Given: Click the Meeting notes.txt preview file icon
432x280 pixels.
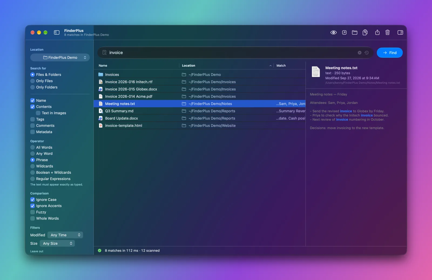Looking at the screenshot, I should coord(316,72).
